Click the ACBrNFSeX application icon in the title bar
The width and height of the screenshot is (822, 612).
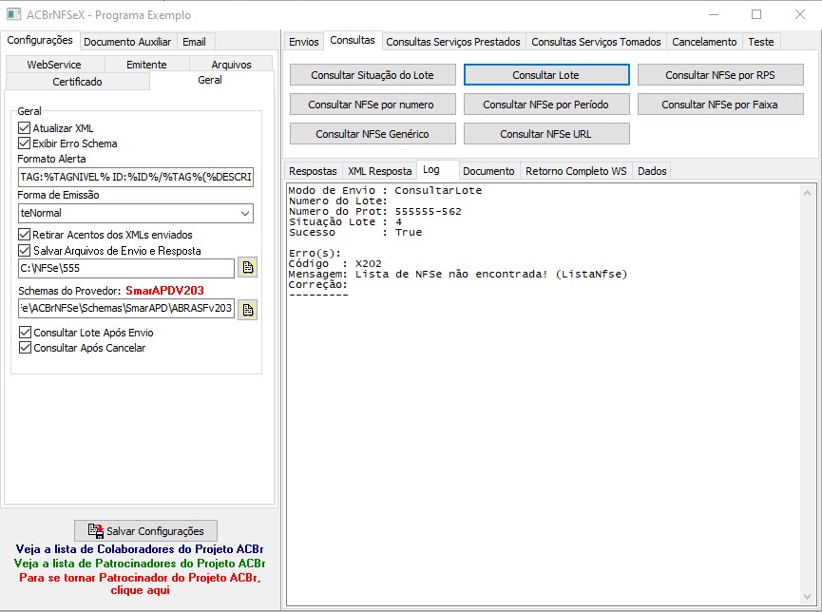13,14
